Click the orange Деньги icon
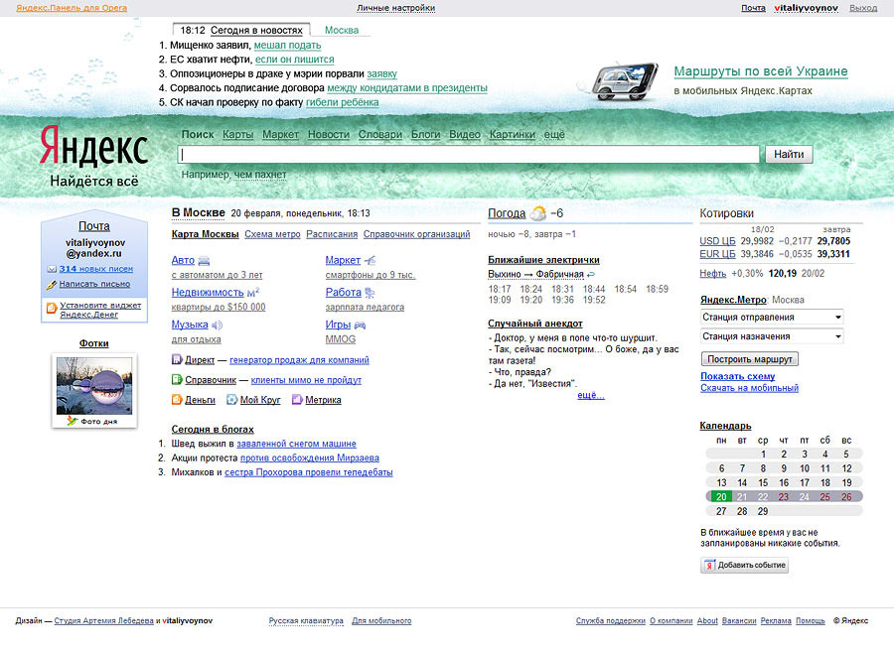Screen dimensions: 894x653 point(177,399)
